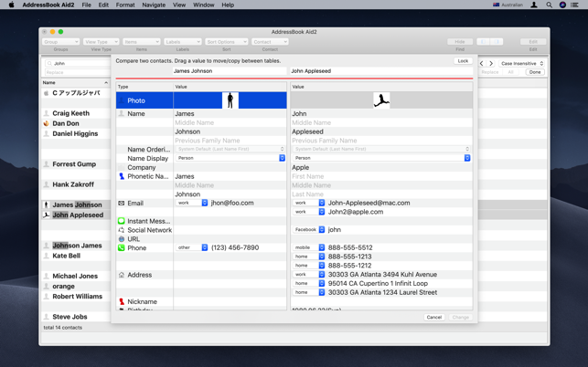Open Notification Center list icon
This screenshot has height=367, width=588.
[574, 5]
